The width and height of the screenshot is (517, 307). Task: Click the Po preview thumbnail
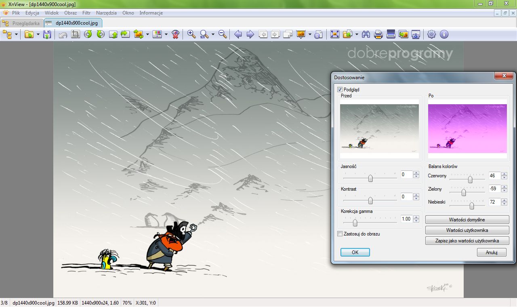tap(467, 129)
